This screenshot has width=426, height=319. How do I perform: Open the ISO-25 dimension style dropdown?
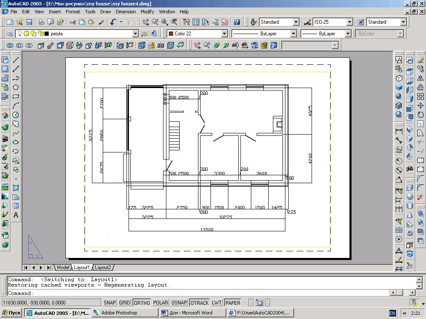tap(349, 22)
